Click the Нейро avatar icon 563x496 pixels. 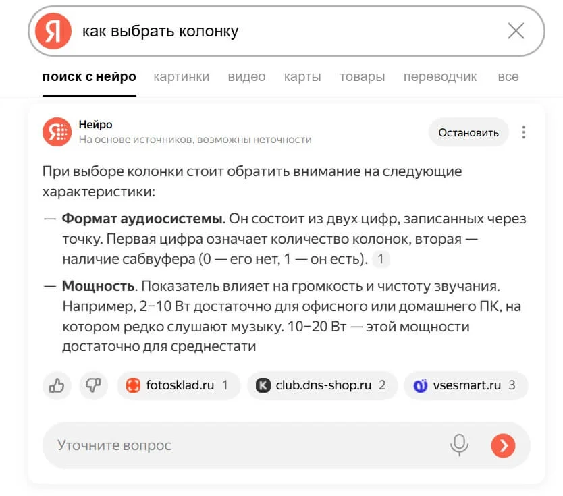(x=57, y=132)
